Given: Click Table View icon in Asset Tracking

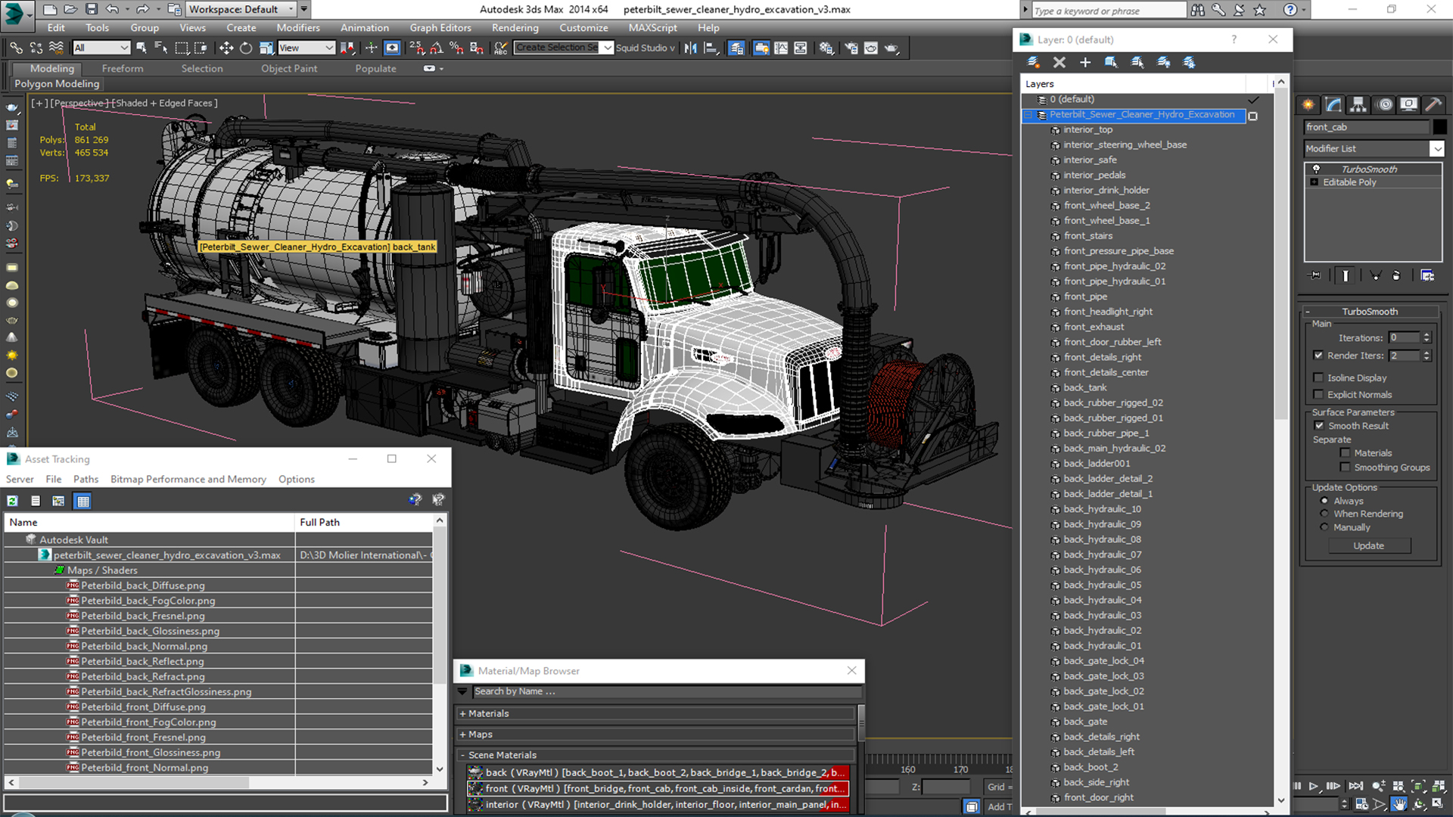Looking at the screenshot, I should [x=83, y=501].
